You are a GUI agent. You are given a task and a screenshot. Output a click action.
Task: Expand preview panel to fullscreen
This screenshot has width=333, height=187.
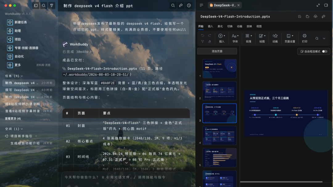[318, 5]
